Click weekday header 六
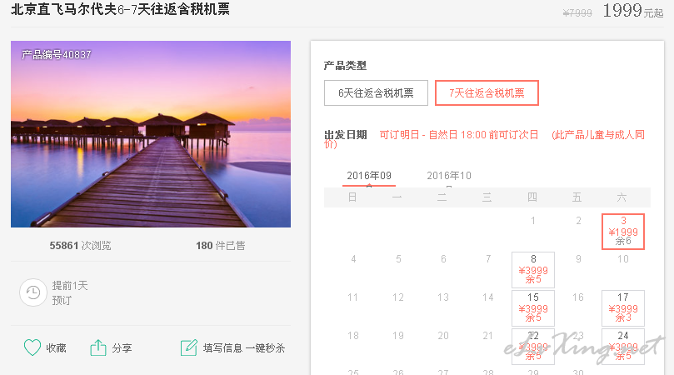Viewport: 674px width, 375px height. coord(622,197)
